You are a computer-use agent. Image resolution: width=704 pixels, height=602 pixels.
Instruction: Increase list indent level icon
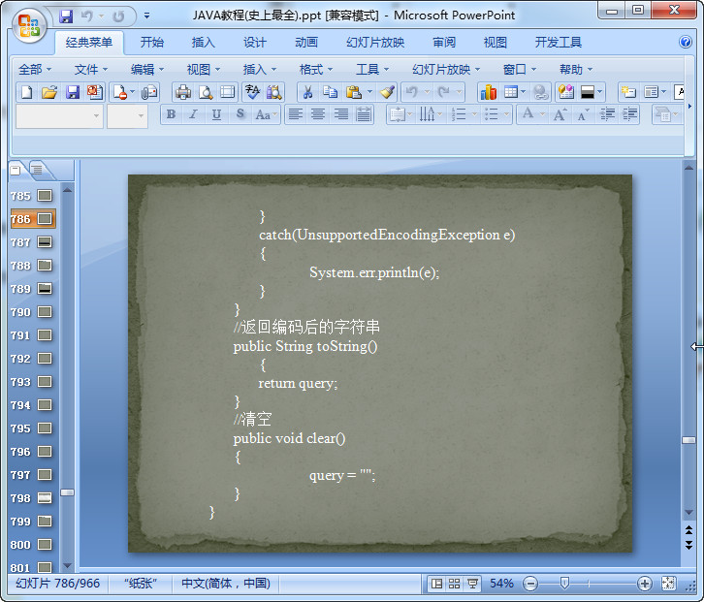(x=630, y=114)
